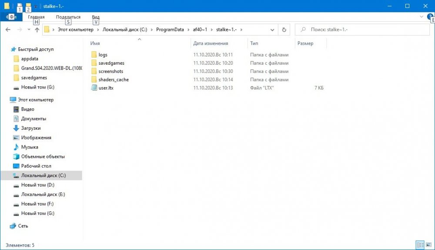Open the user.ltx file icon

[x=94, y=88]
